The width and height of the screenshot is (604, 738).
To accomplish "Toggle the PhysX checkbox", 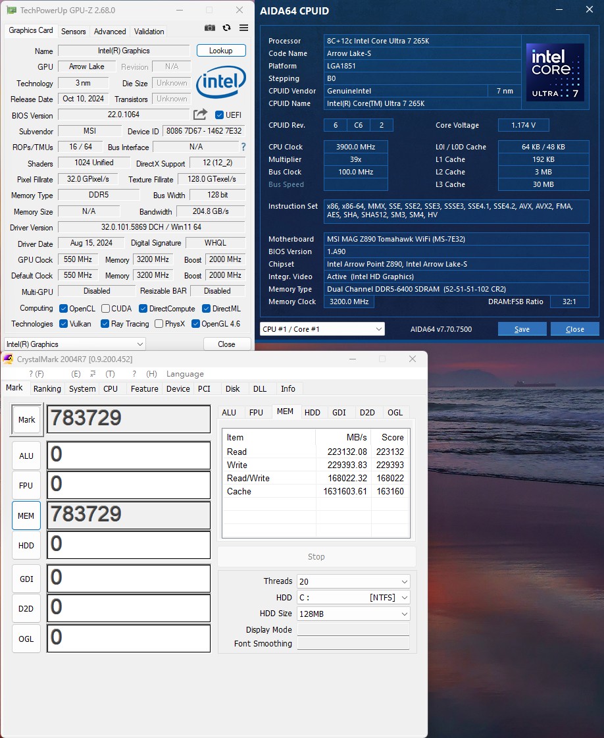I will 159,323.
